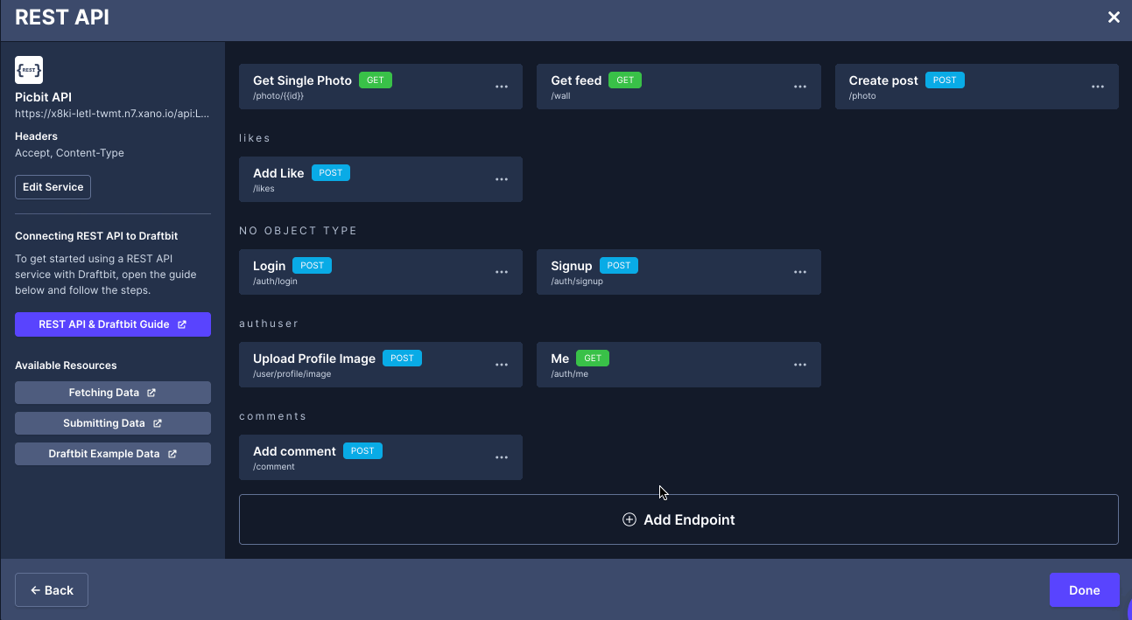
Task: Open the three-dot menu on Add Like
Action: tap(502, 179)
